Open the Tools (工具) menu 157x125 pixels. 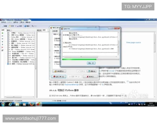tap(21, 23)
